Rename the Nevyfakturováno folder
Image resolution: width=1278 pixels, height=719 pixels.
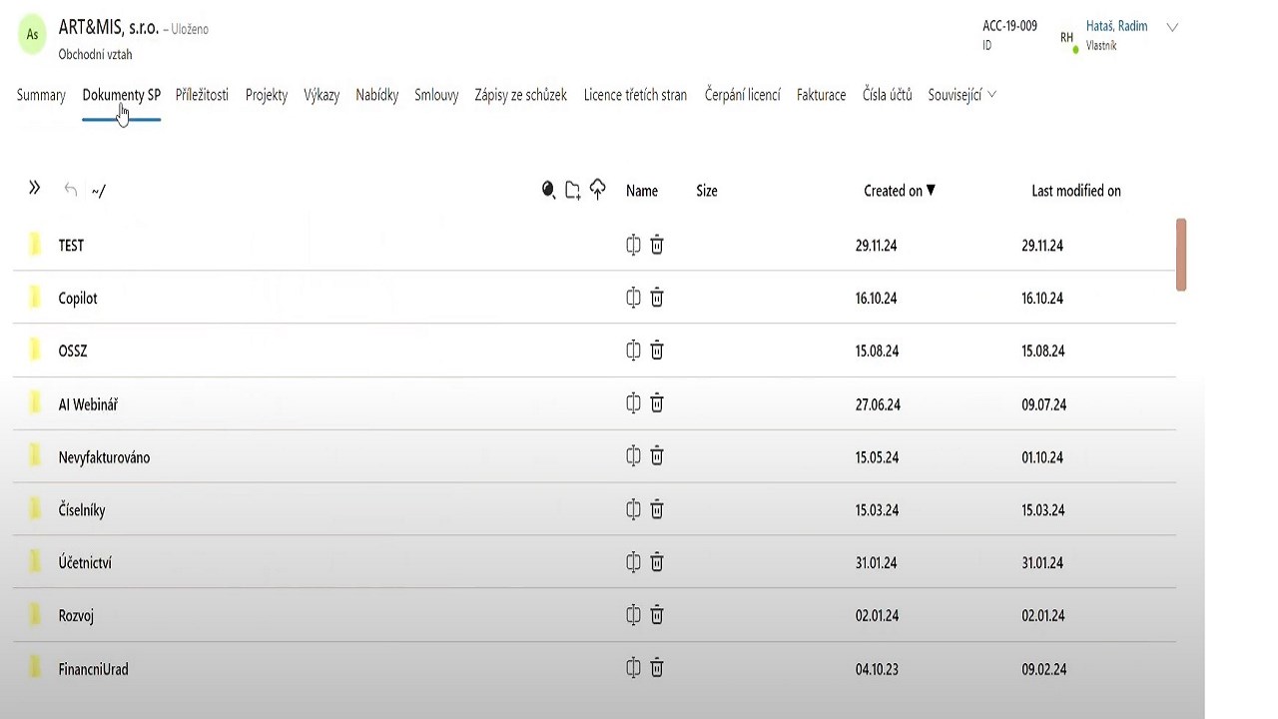[633, 456]
